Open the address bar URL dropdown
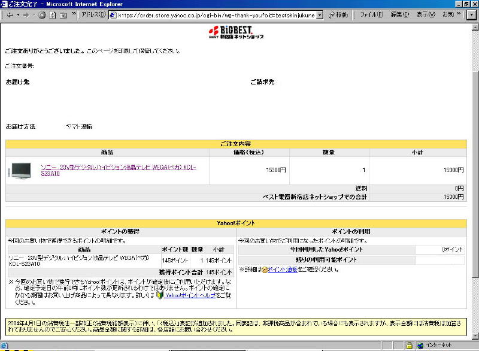Image resolution: width=479 pixels, height=351 pixels. coord(320,15)
